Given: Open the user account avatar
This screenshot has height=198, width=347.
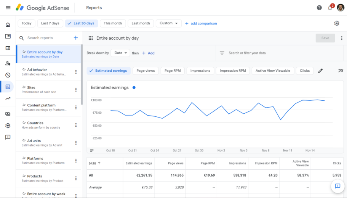Looking at the screenshot, I should click(x=341, y=8).
